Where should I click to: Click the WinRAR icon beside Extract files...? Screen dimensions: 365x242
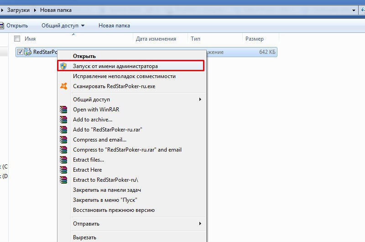tap(64, 160)
